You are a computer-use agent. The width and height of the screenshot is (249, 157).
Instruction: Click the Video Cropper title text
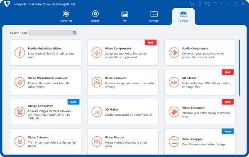click(193, 139)
